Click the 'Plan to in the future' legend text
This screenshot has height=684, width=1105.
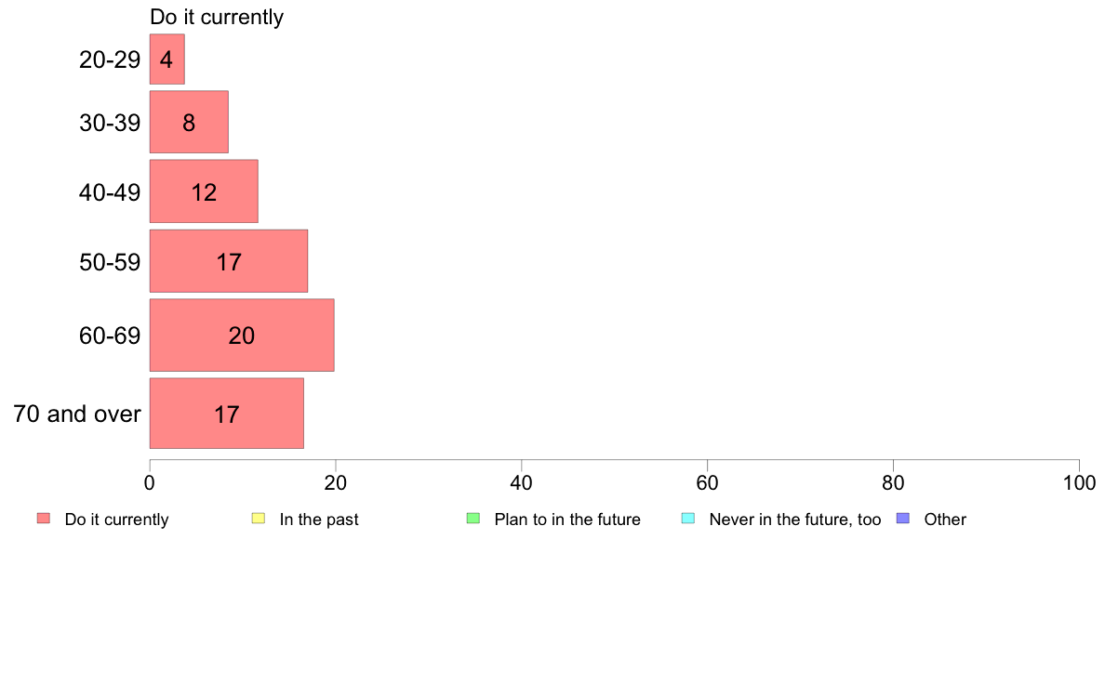point(567,520)
